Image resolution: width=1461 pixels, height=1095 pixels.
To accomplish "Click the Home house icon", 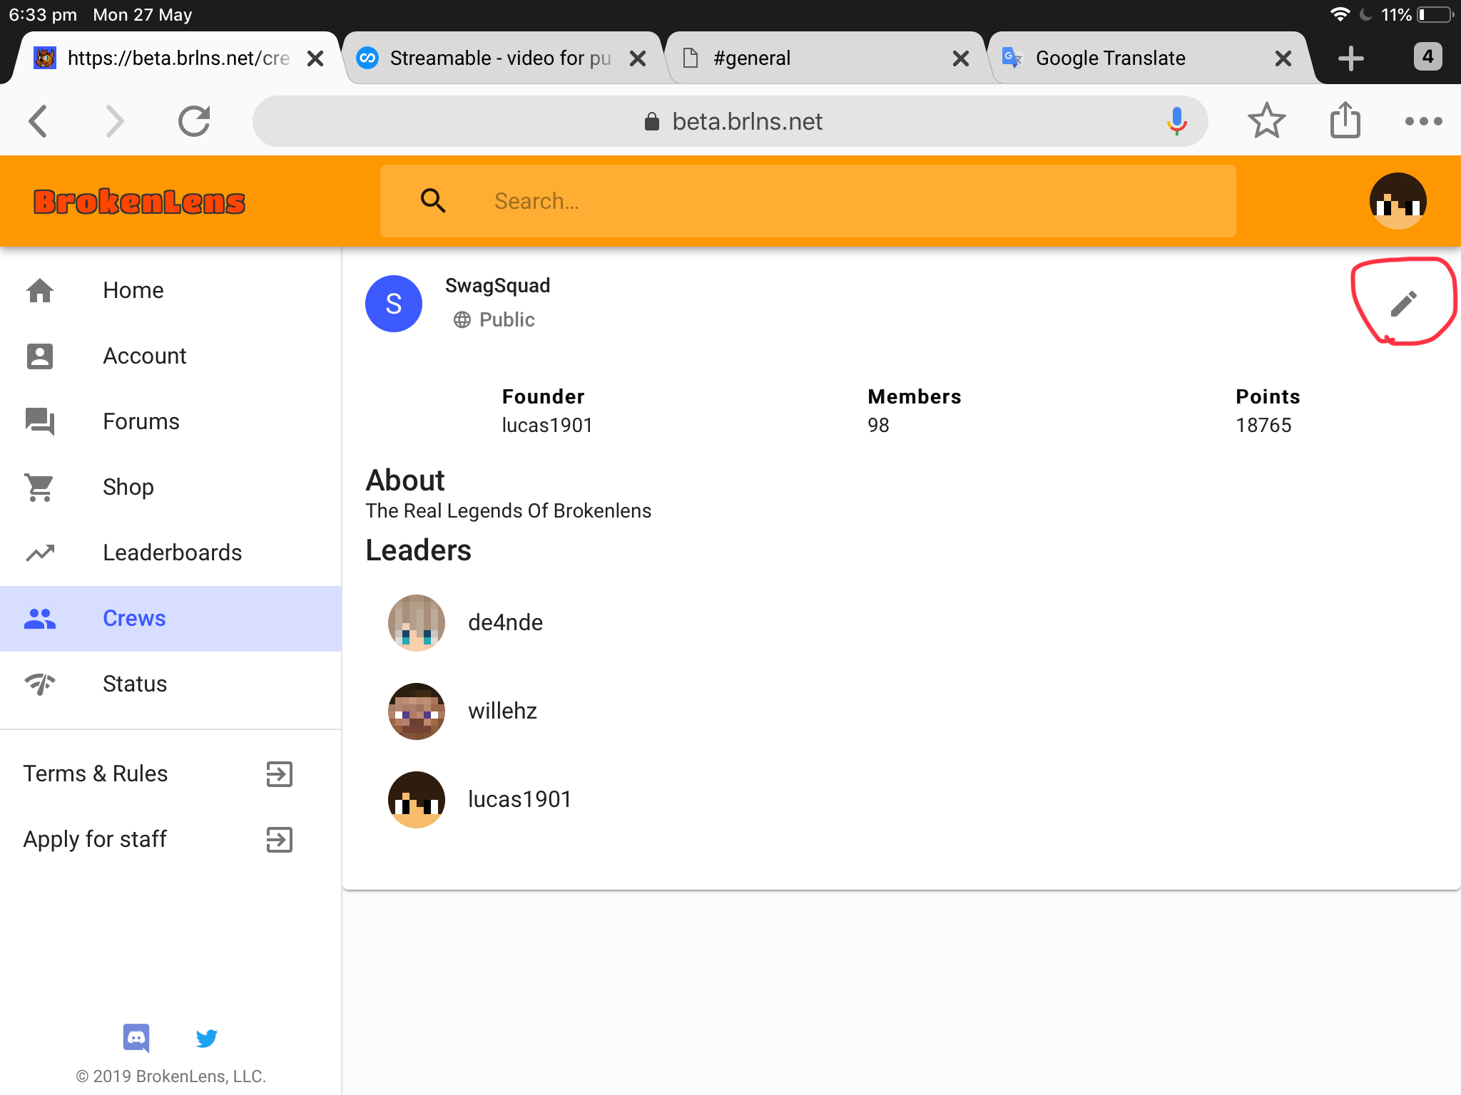I will [x=40, y=290].
